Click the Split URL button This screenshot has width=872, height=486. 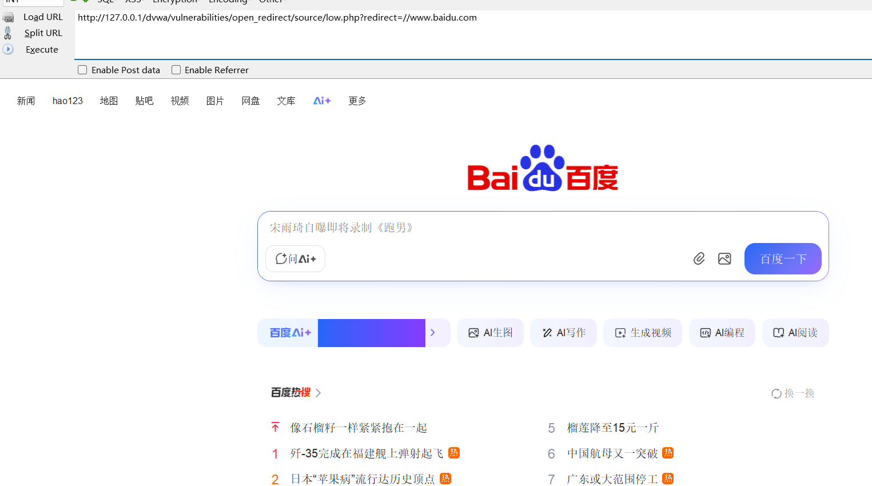(x=43, y=33)
